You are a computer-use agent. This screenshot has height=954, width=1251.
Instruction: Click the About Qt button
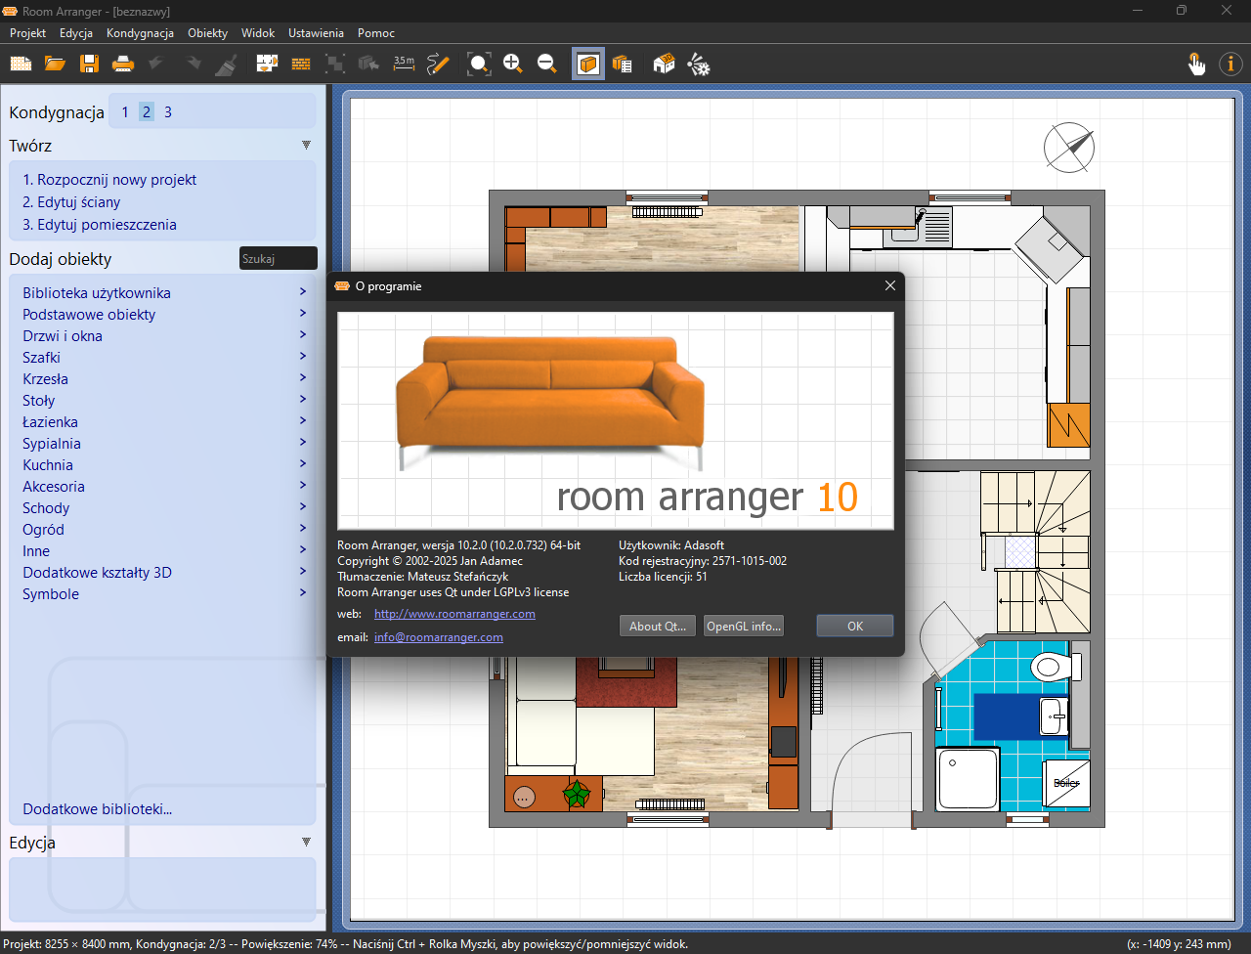point(658,627)
